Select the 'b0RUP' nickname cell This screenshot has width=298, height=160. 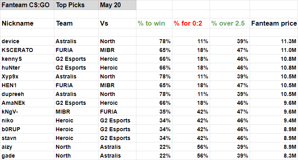point(27,129)
